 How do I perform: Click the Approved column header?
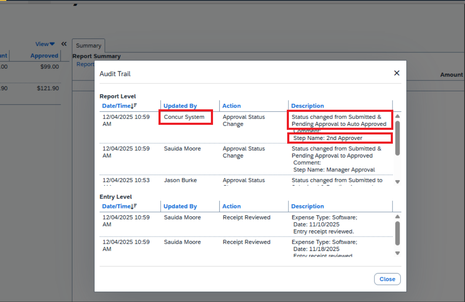click(x=44, y=55)
